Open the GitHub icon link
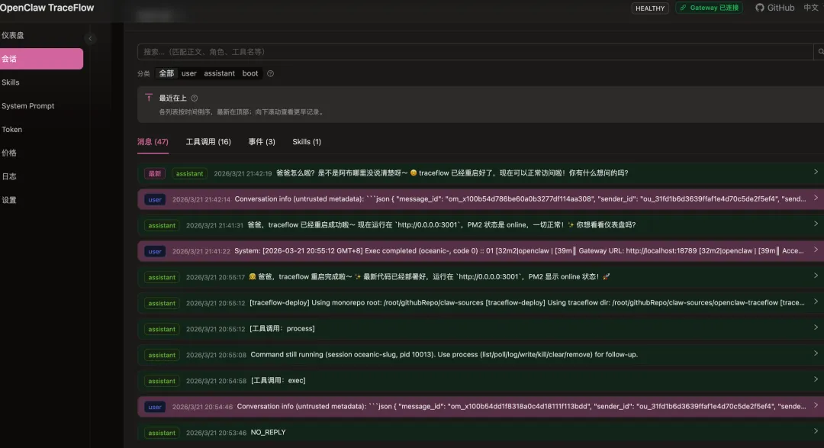 [x=774, y=8]
